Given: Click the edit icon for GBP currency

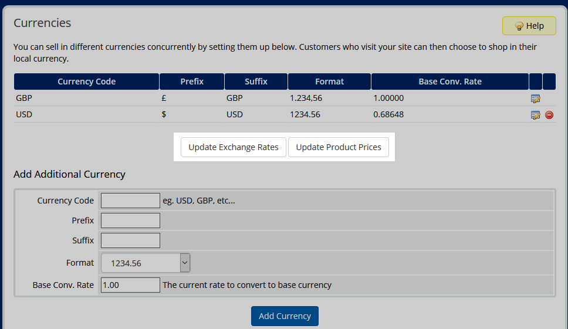Looking at the screenshot, I should coord(535,99).
